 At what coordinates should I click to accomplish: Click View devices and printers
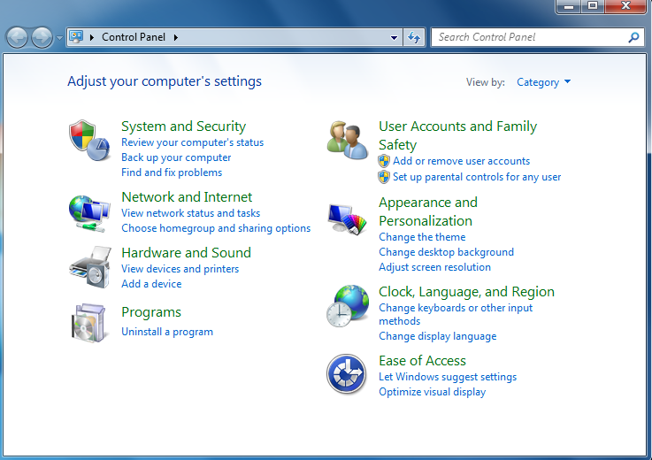point(180,269)
